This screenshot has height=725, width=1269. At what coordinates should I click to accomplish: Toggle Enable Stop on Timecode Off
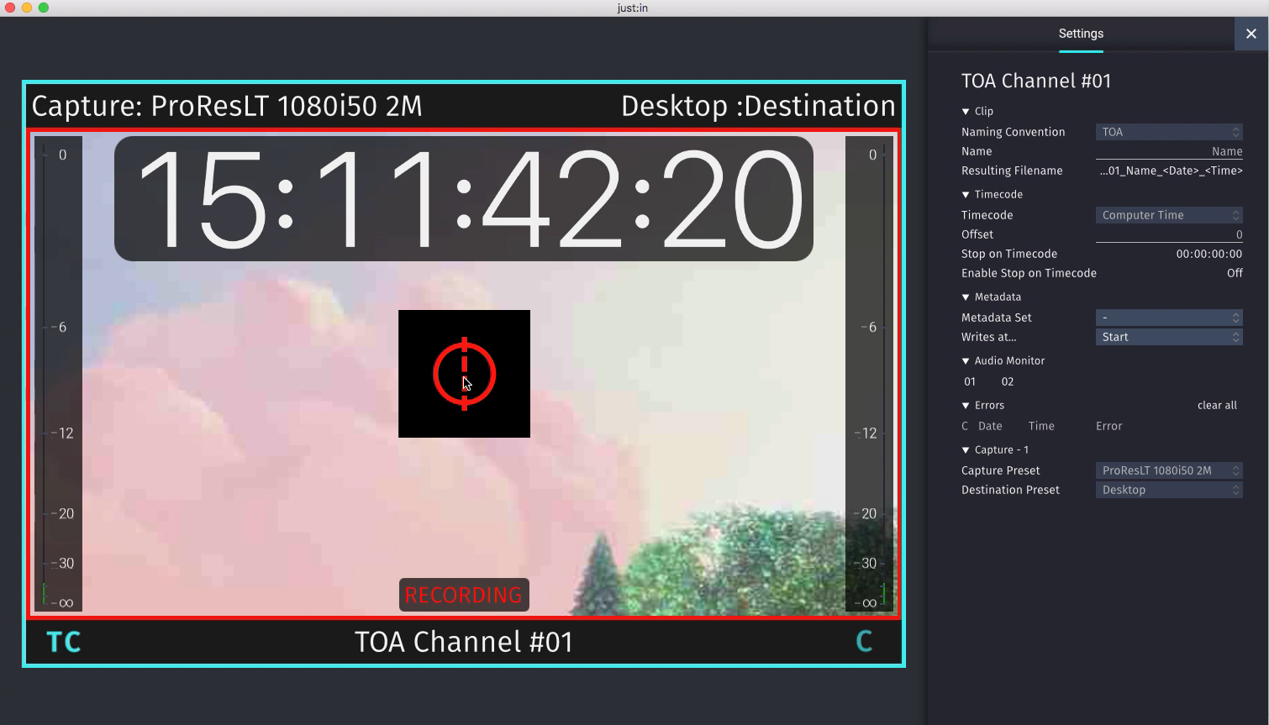(x=1235, y=273)
